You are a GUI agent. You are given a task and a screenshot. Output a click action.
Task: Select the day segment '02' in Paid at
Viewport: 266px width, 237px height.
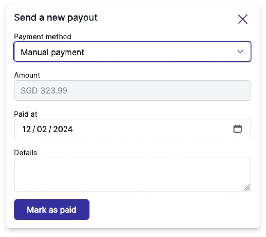[x=42, y=129]
